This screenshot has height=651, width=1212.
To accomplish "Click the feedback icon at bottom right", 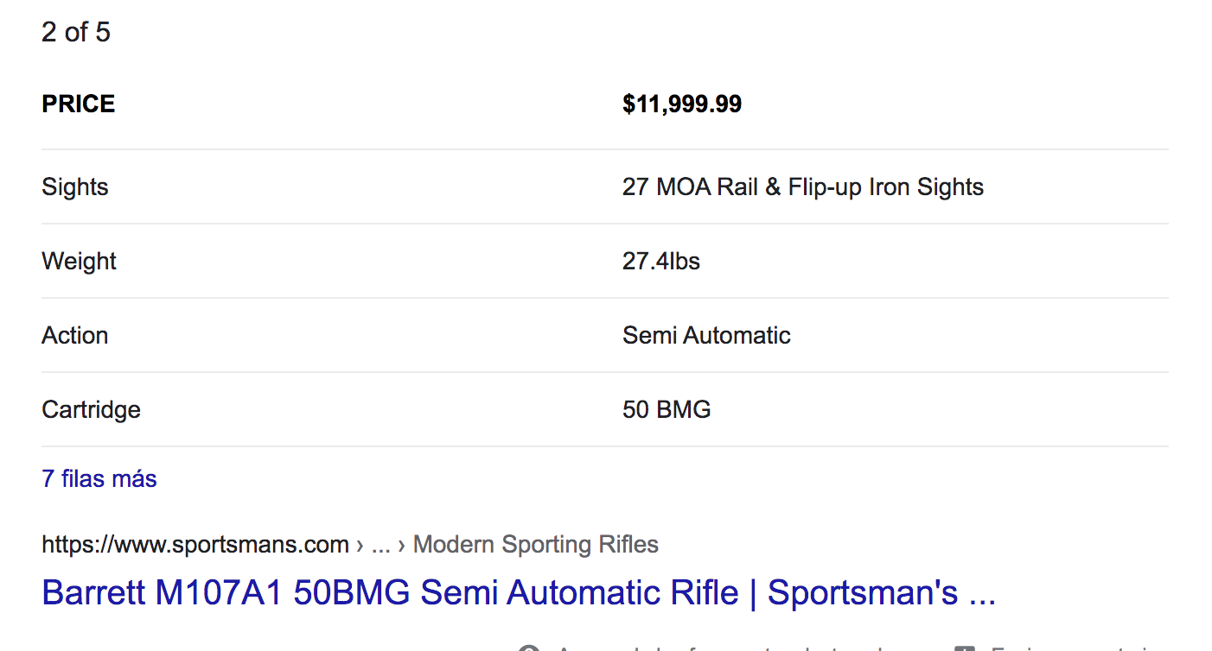I will coord(965,648).
